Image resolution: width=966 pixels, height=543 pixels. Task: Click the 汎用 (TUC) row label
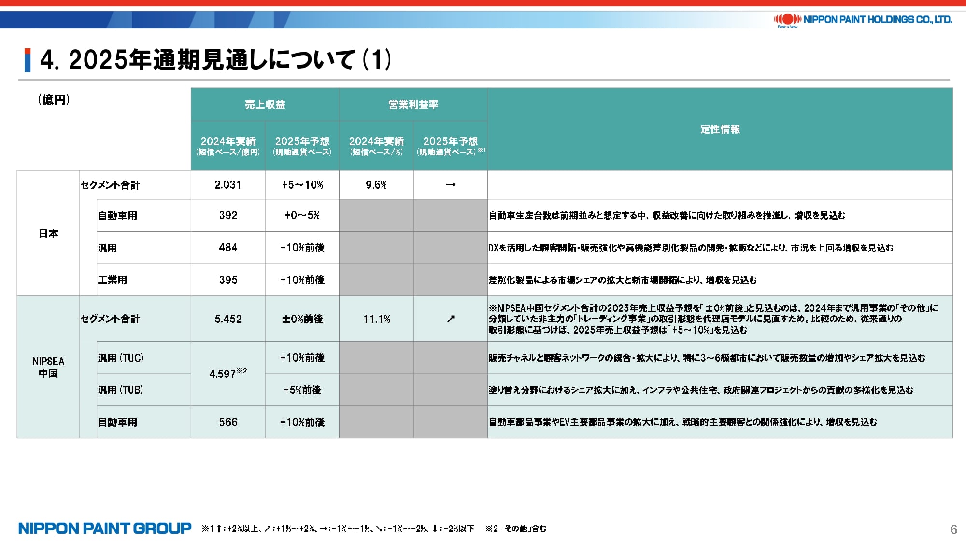tap(121, 358)
